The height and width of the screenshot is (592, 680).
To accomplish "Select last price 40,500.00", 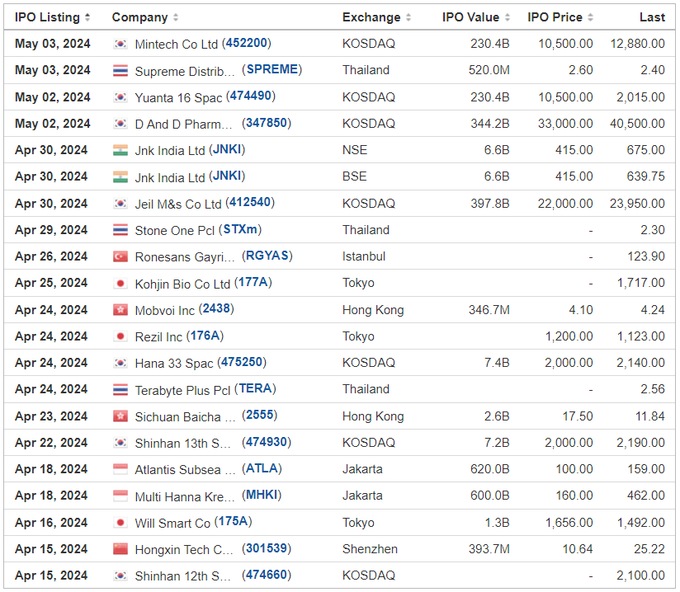I will tap(637, 124).
